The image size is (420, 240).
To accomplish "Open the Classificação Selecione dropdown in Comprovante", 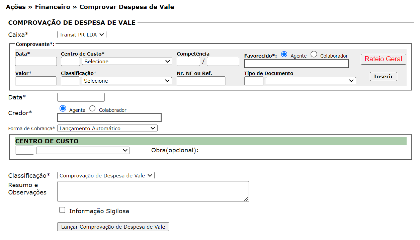I will [127, 81].
